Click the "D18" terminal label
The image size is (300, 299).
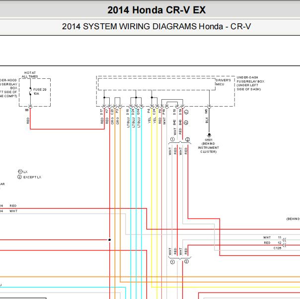tap(174, 112)
